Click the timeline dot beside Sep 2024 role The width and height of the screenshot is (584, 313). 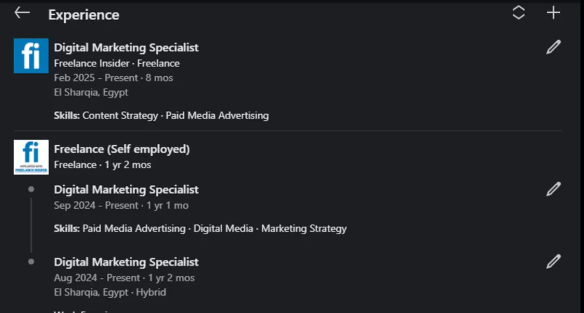tap(31, 189)
